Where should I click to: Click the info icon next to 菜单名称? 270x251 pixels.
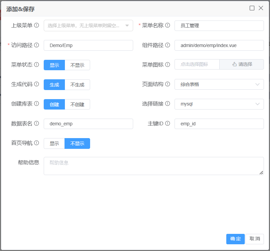167,25
